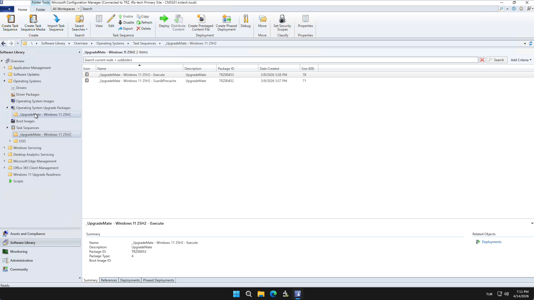The width and height of the screenshot is (534, 300).
Task: Sort by Package ID column header
Action: pos(237,69)
